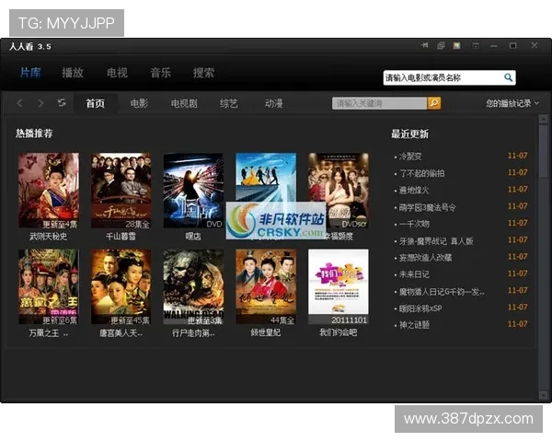Click the 武则天秘史 poster thumbnail
This screenshot has width=552, height=442.
pos(49,190)
